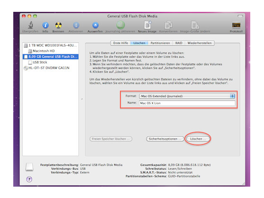Select HL-DT-ST DVDRW GA11N drive
This screenshot has height=198, width=264.
pyautogui.click(x=51, y=68)
